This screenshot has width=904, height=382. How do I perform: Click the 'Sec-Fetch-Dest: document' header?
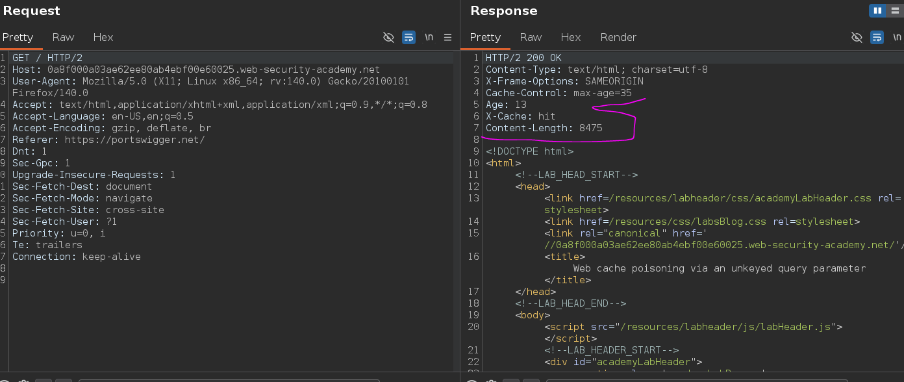82,186
